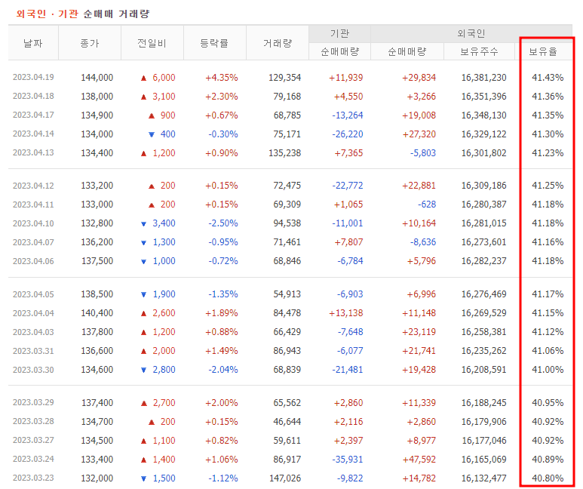Select the date 2023.04.19
The height and width of the screenshot is (489, 583).
tap(33, 77)
